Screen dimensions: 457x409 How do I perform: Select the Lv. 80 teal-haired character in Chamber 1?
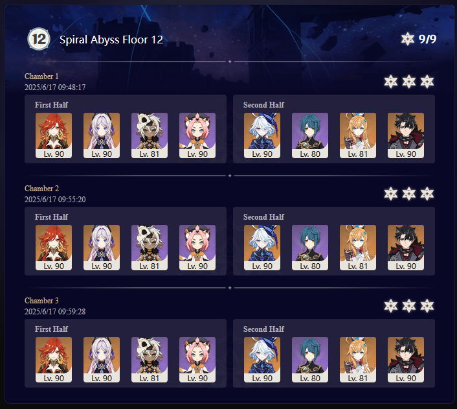310,135
